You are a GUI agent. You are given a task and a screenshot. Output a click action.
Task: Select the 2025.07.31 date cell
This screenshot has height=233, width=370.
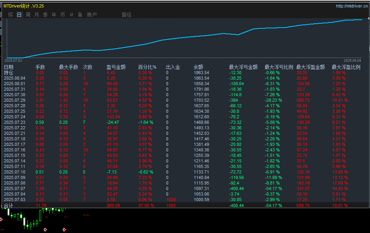(x=15, y=89)
